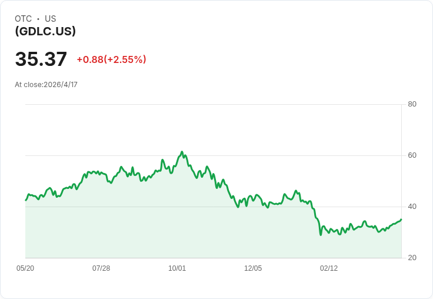Select the 05/20 date on the x-axis
The image size is (433, 299).
25,268
